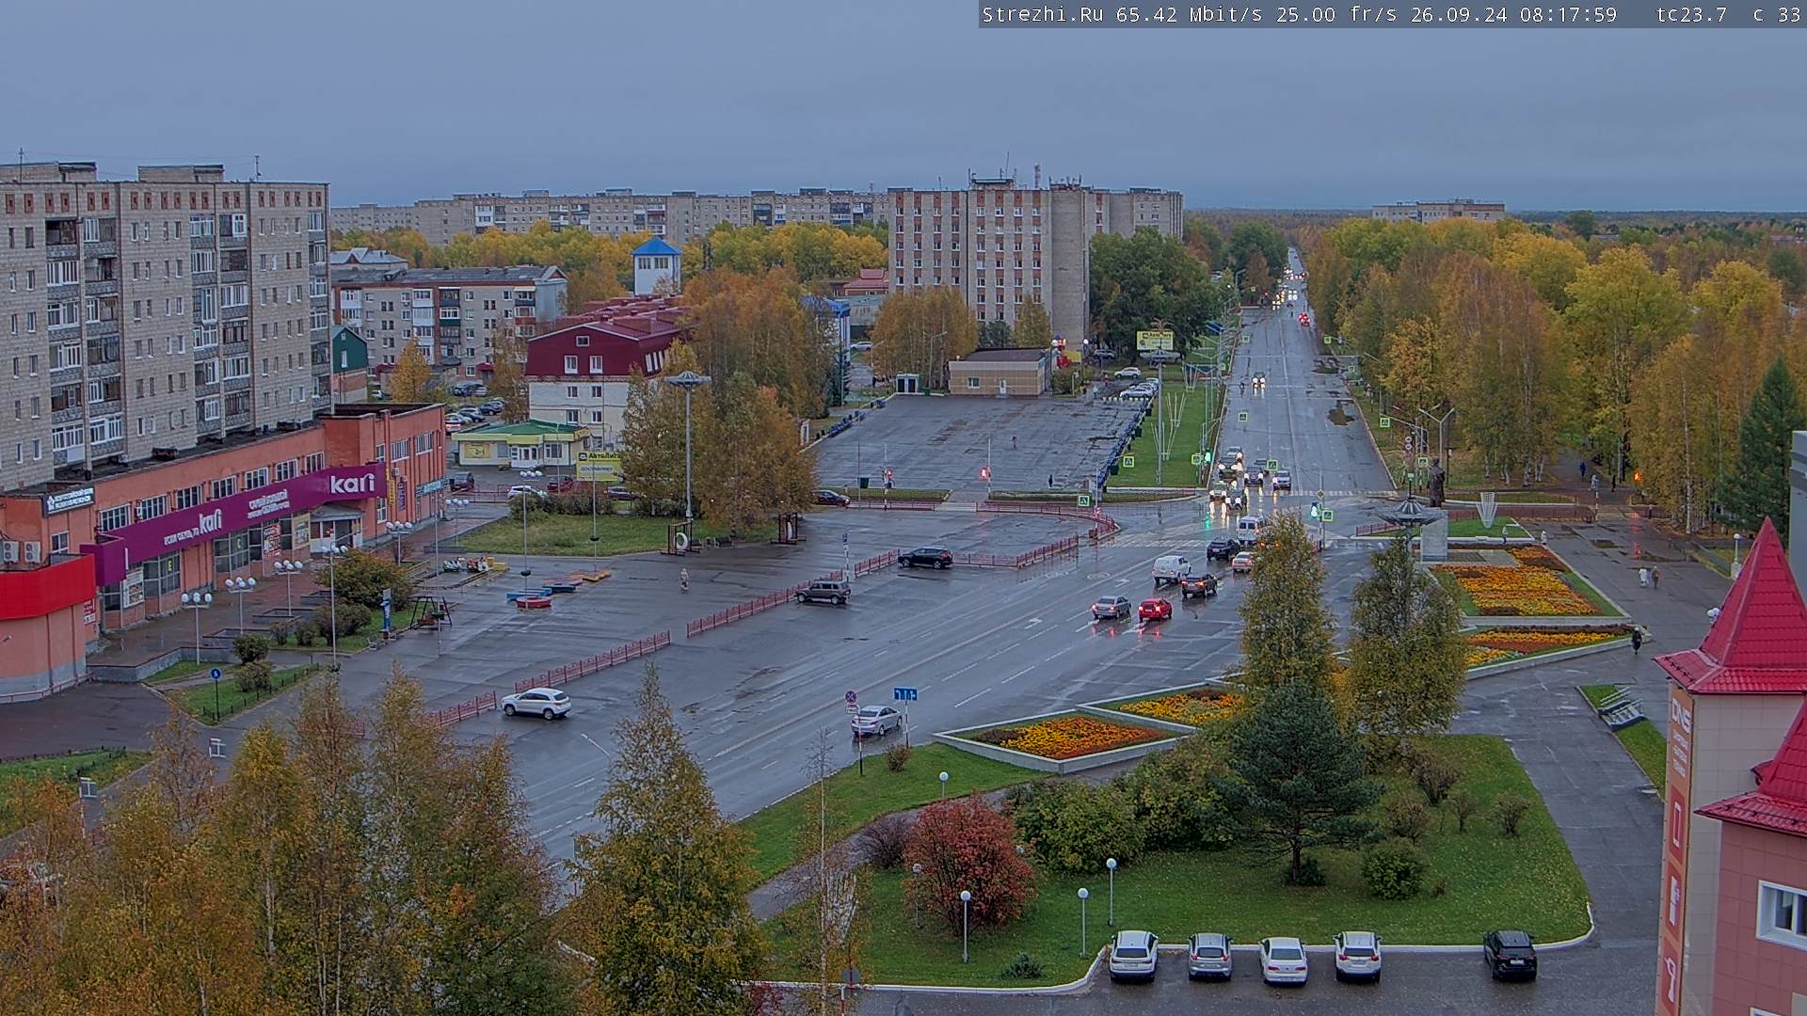This screenshot has width=1807, height=1016.
Task: Select the 26.09.24 date stamp
Action: click(1459, 14)
